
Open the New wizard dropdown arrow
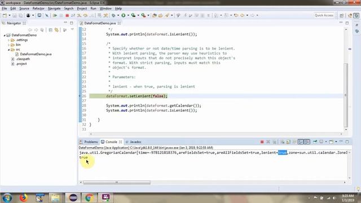pos(10,15)
